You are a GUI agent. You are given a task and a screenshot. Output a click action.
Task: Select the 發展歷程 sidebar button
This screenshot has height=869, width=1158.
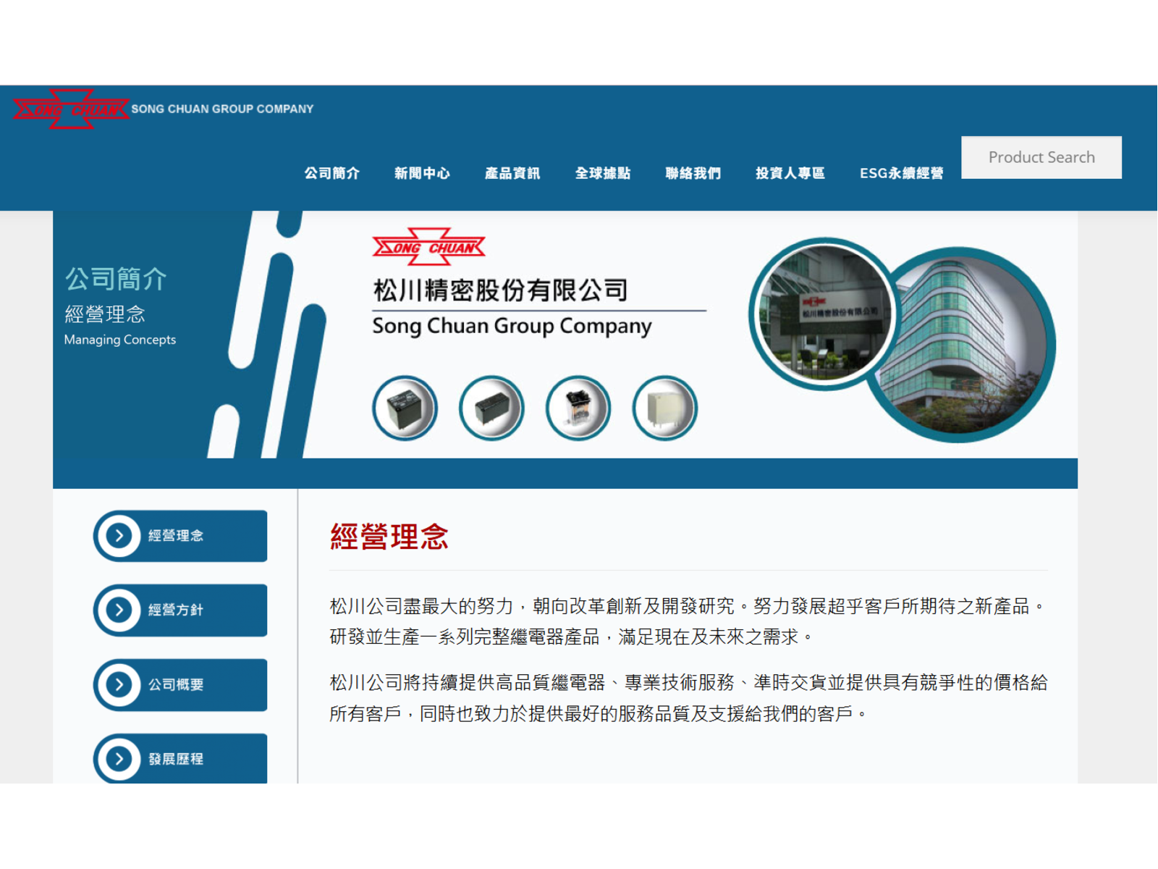180,758
